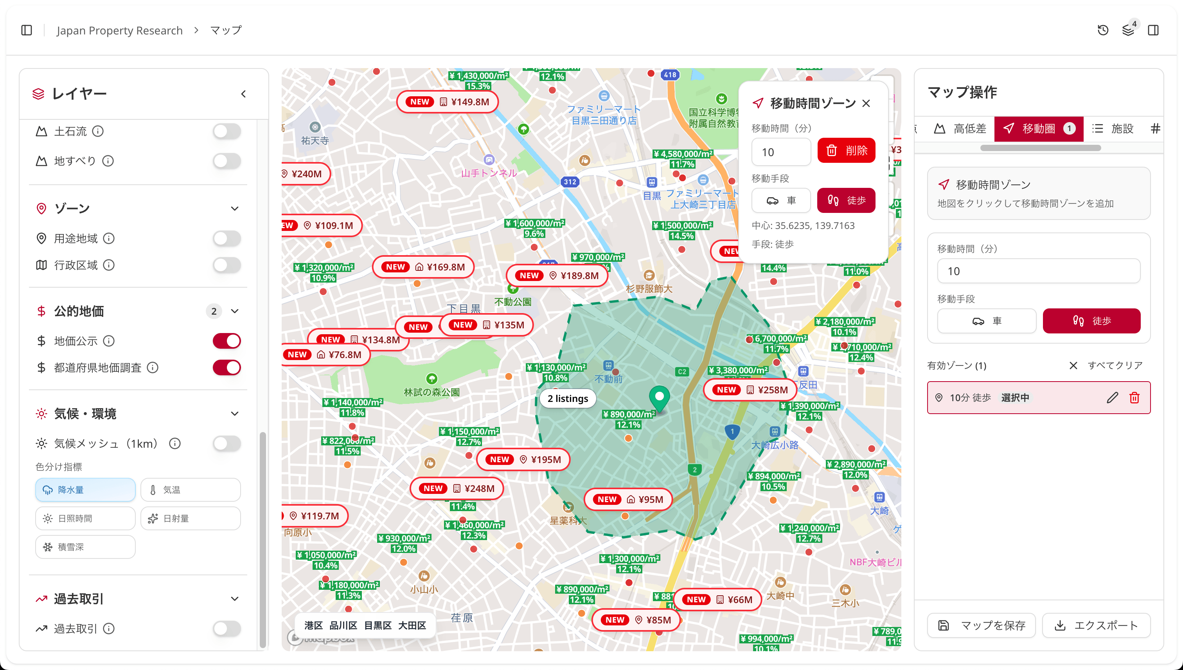
Task: Click the green location pin on map
Action: coord(659,398)
